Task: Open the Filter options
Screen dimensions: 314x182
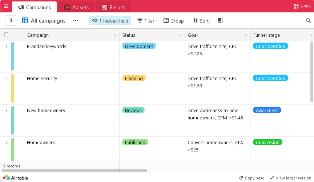Action: coord(146,21)
